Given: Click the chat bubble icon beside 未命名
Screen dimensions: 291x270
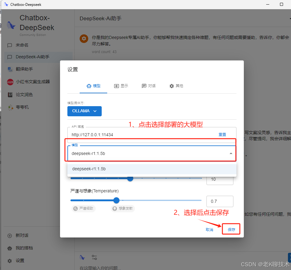Looking at the screenshot, I should tap(10, 45).
